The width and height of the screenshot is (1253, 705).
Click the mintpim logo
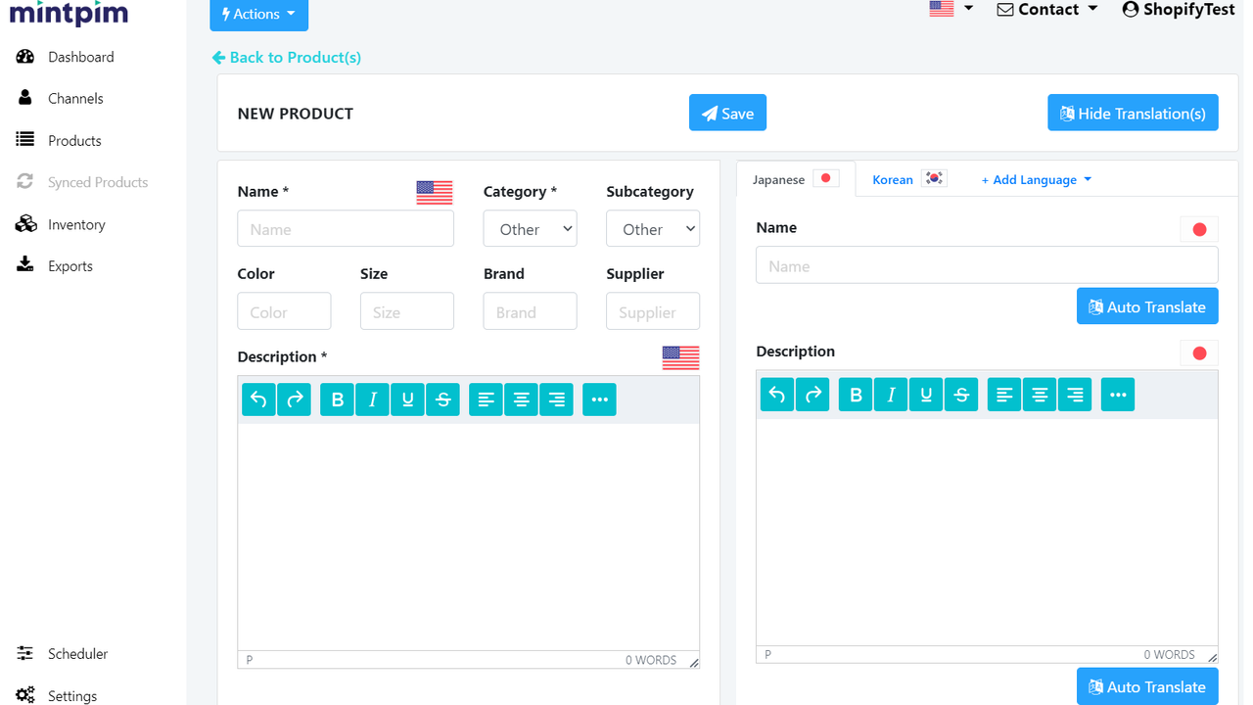(x=69, y=14)
